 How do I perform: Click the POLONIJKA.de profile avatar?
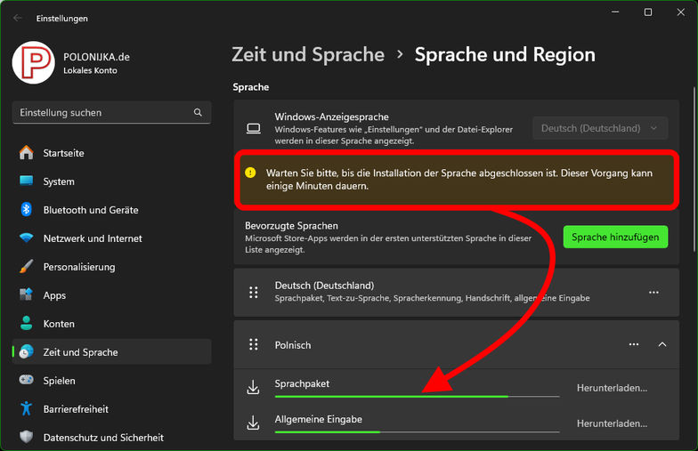[34, 63]
